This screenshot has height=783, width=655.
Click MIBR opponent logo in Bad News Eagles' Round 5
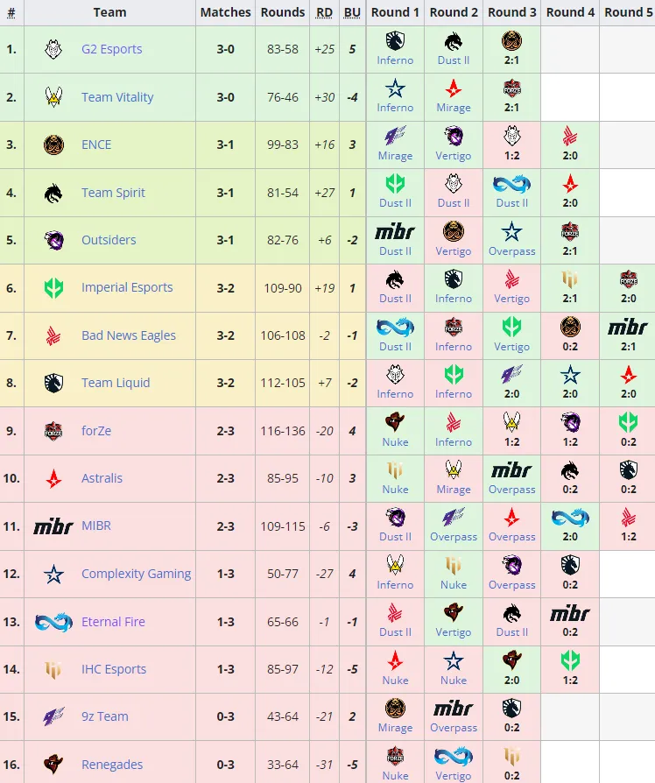[628, 328]
